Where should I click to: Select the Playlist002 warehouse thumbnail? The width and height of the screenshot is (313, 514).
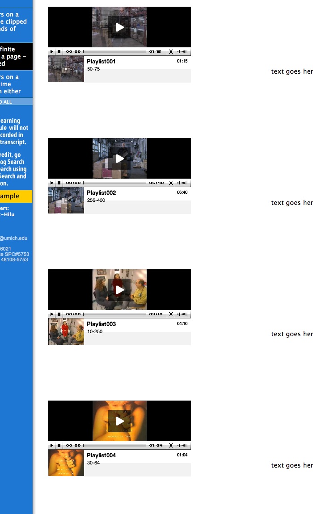(x=66, y=201)
